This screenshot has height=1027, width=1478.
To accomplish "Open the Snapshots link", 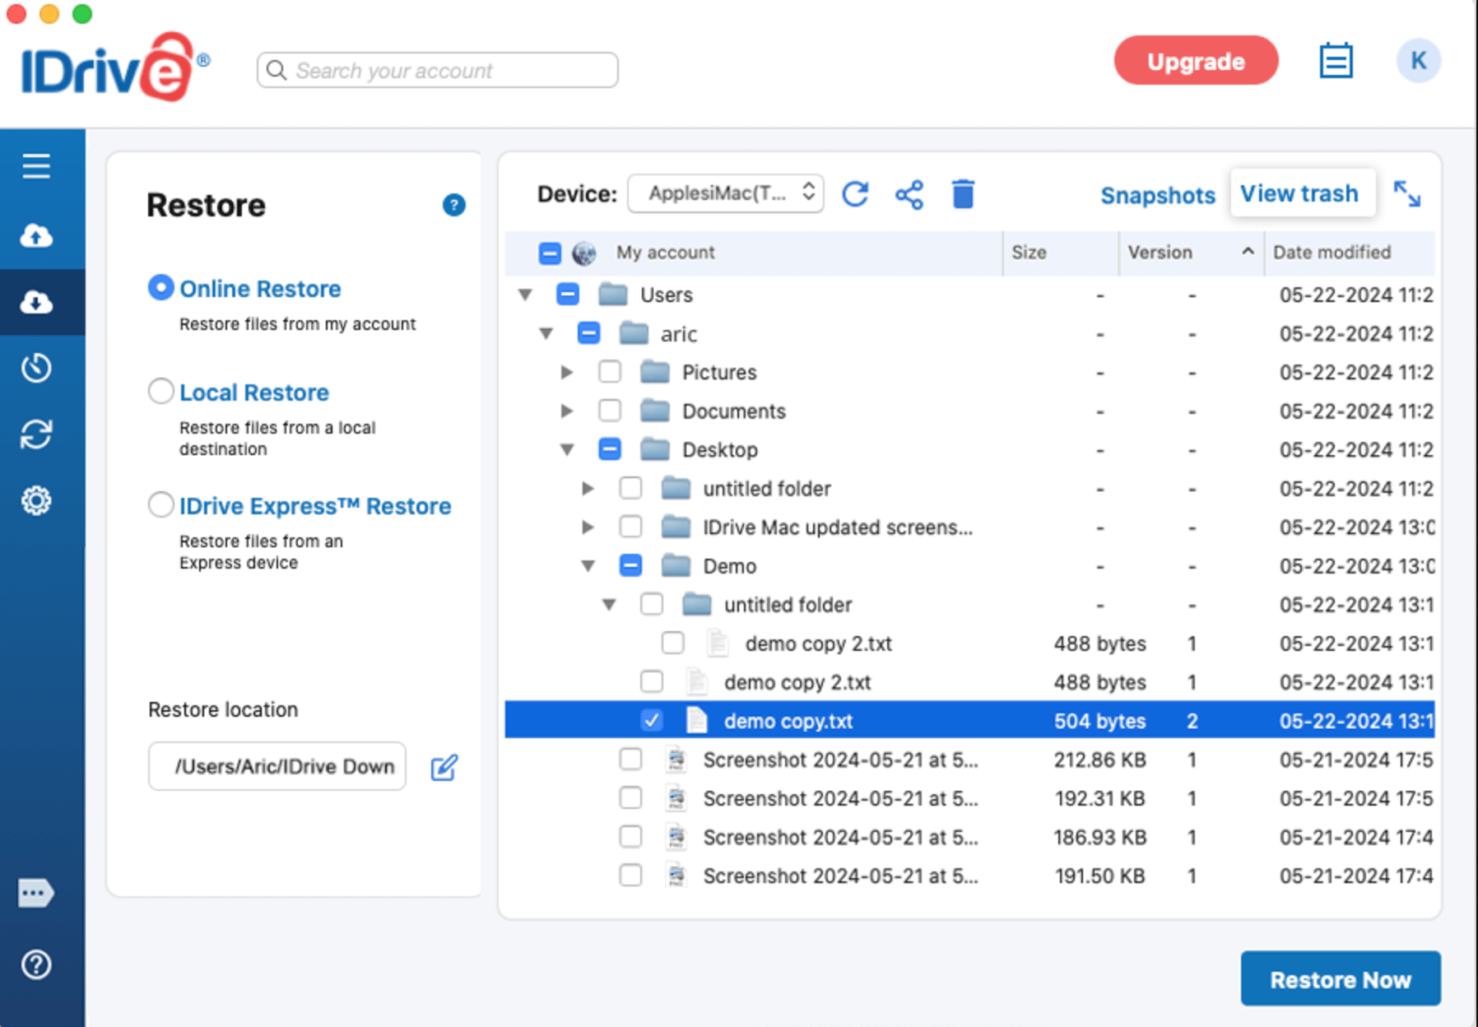I will (x=1157, y=195).
